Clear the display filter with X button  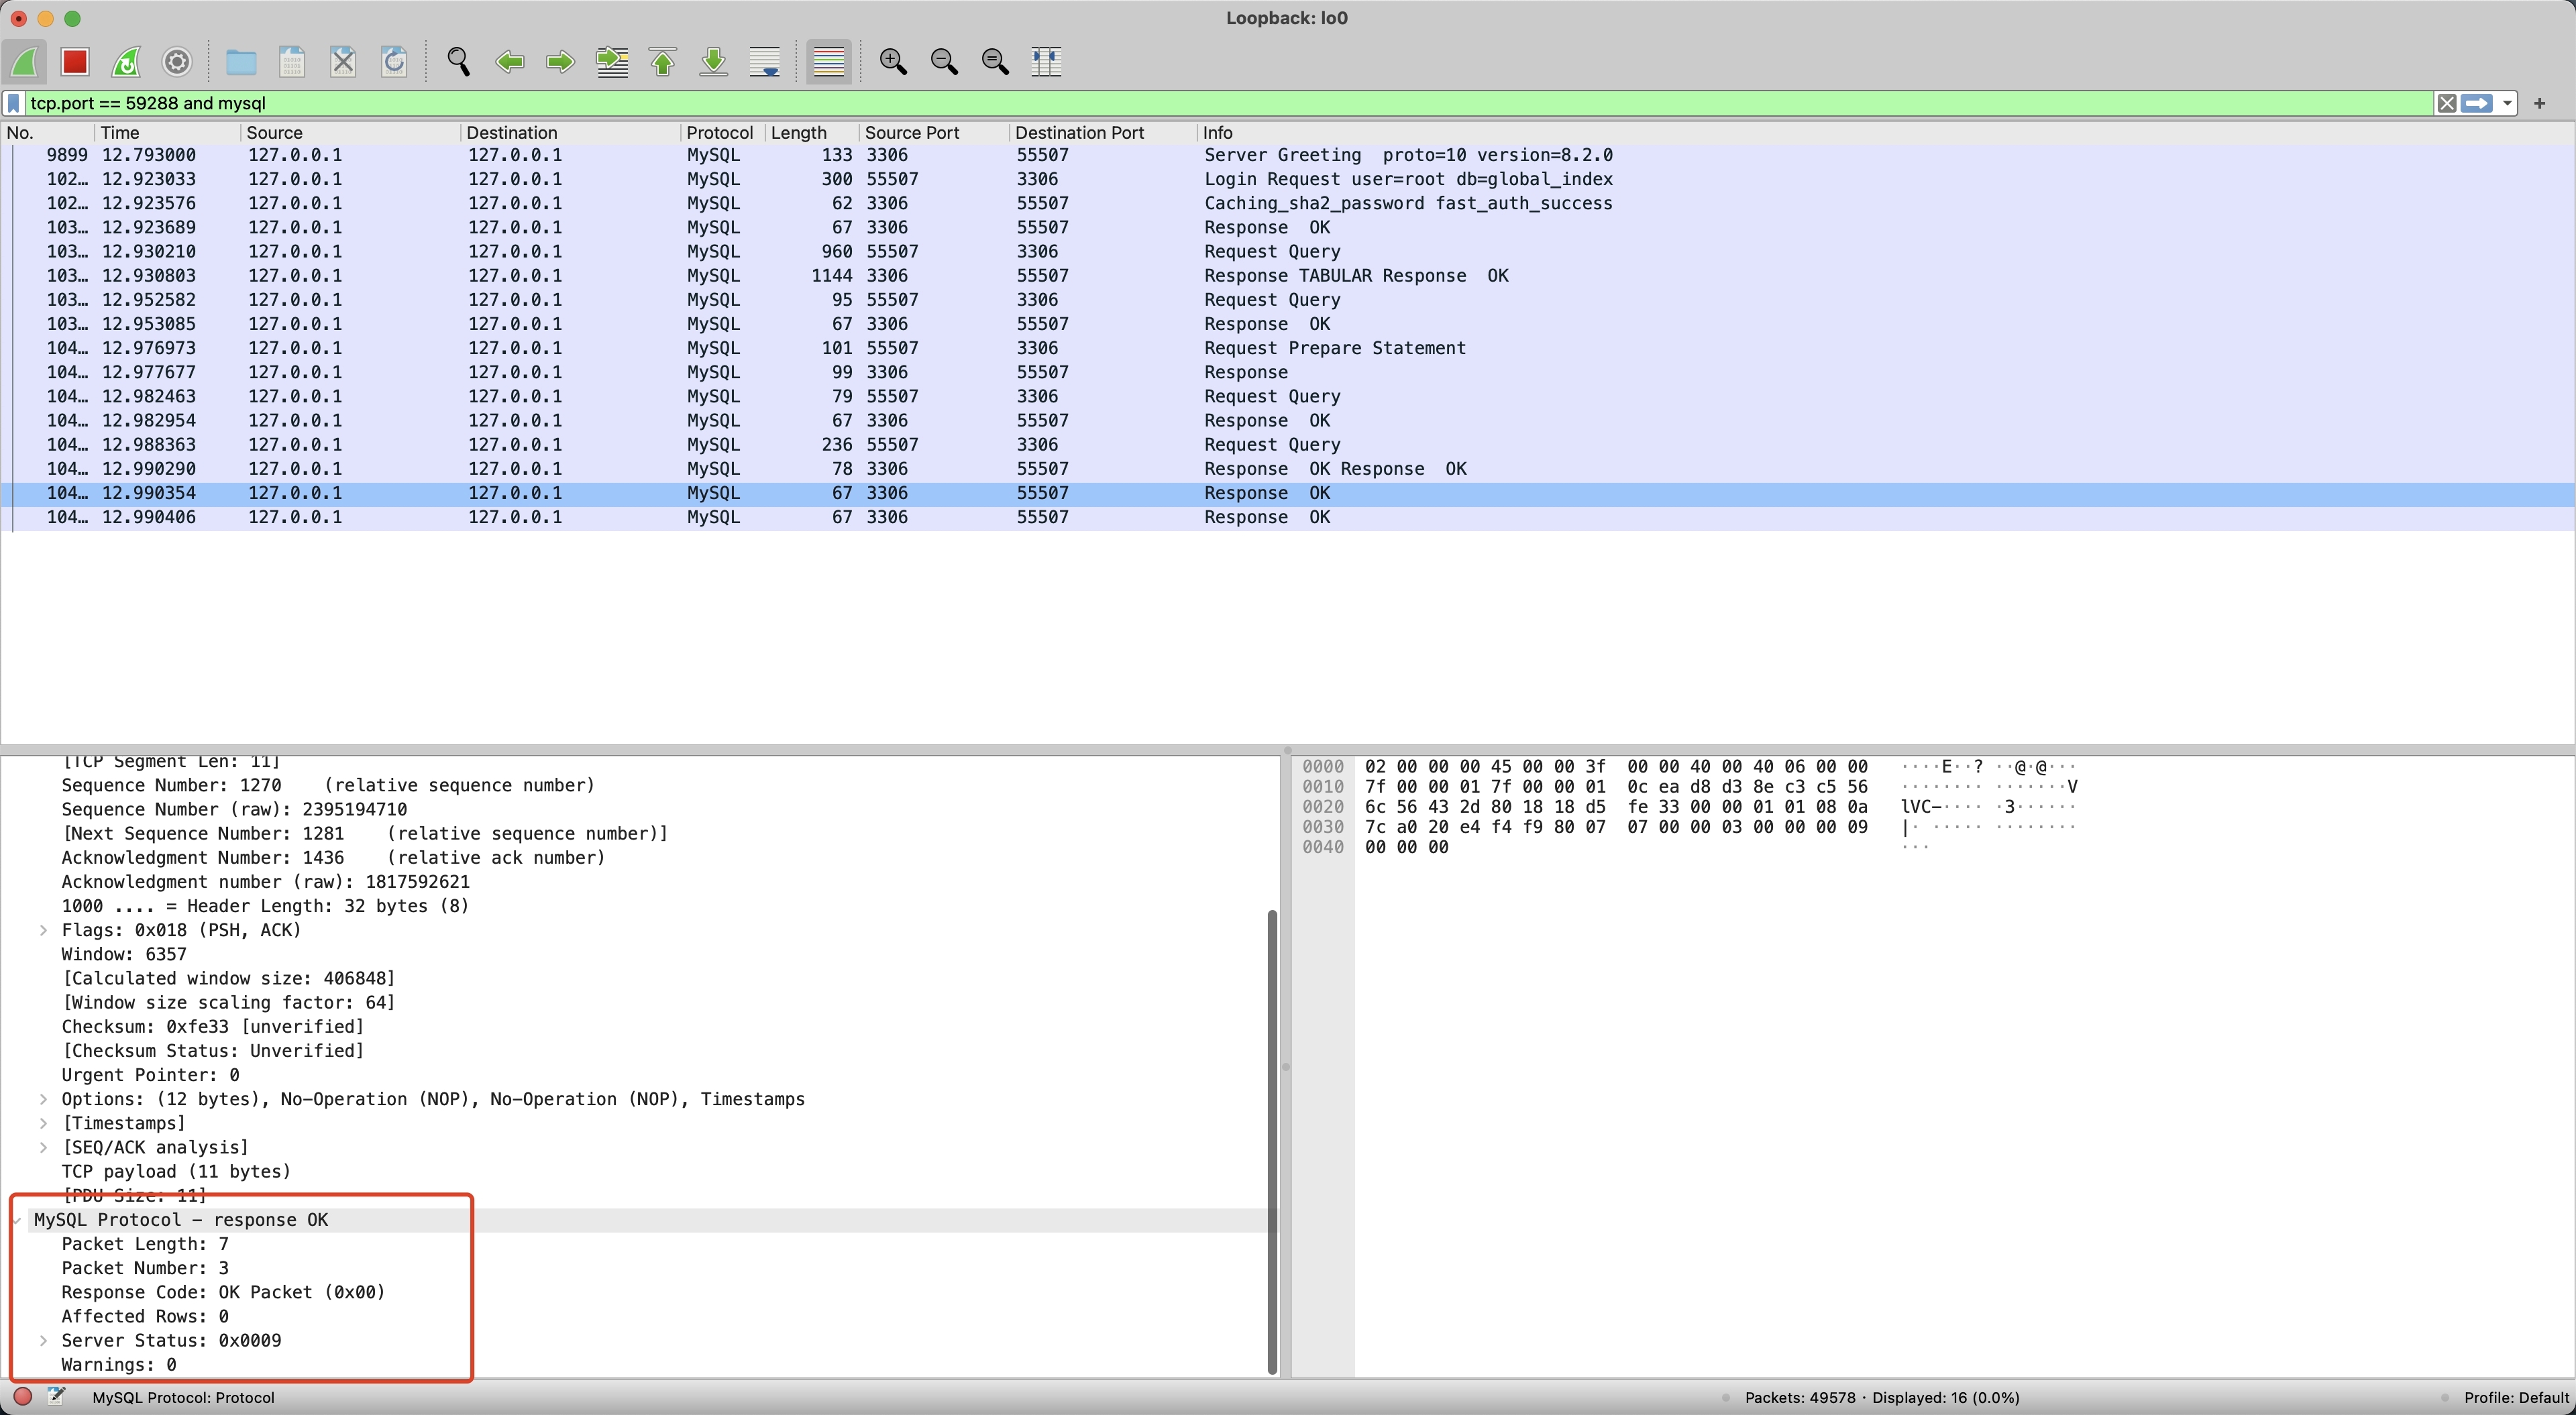(2446, 103)
